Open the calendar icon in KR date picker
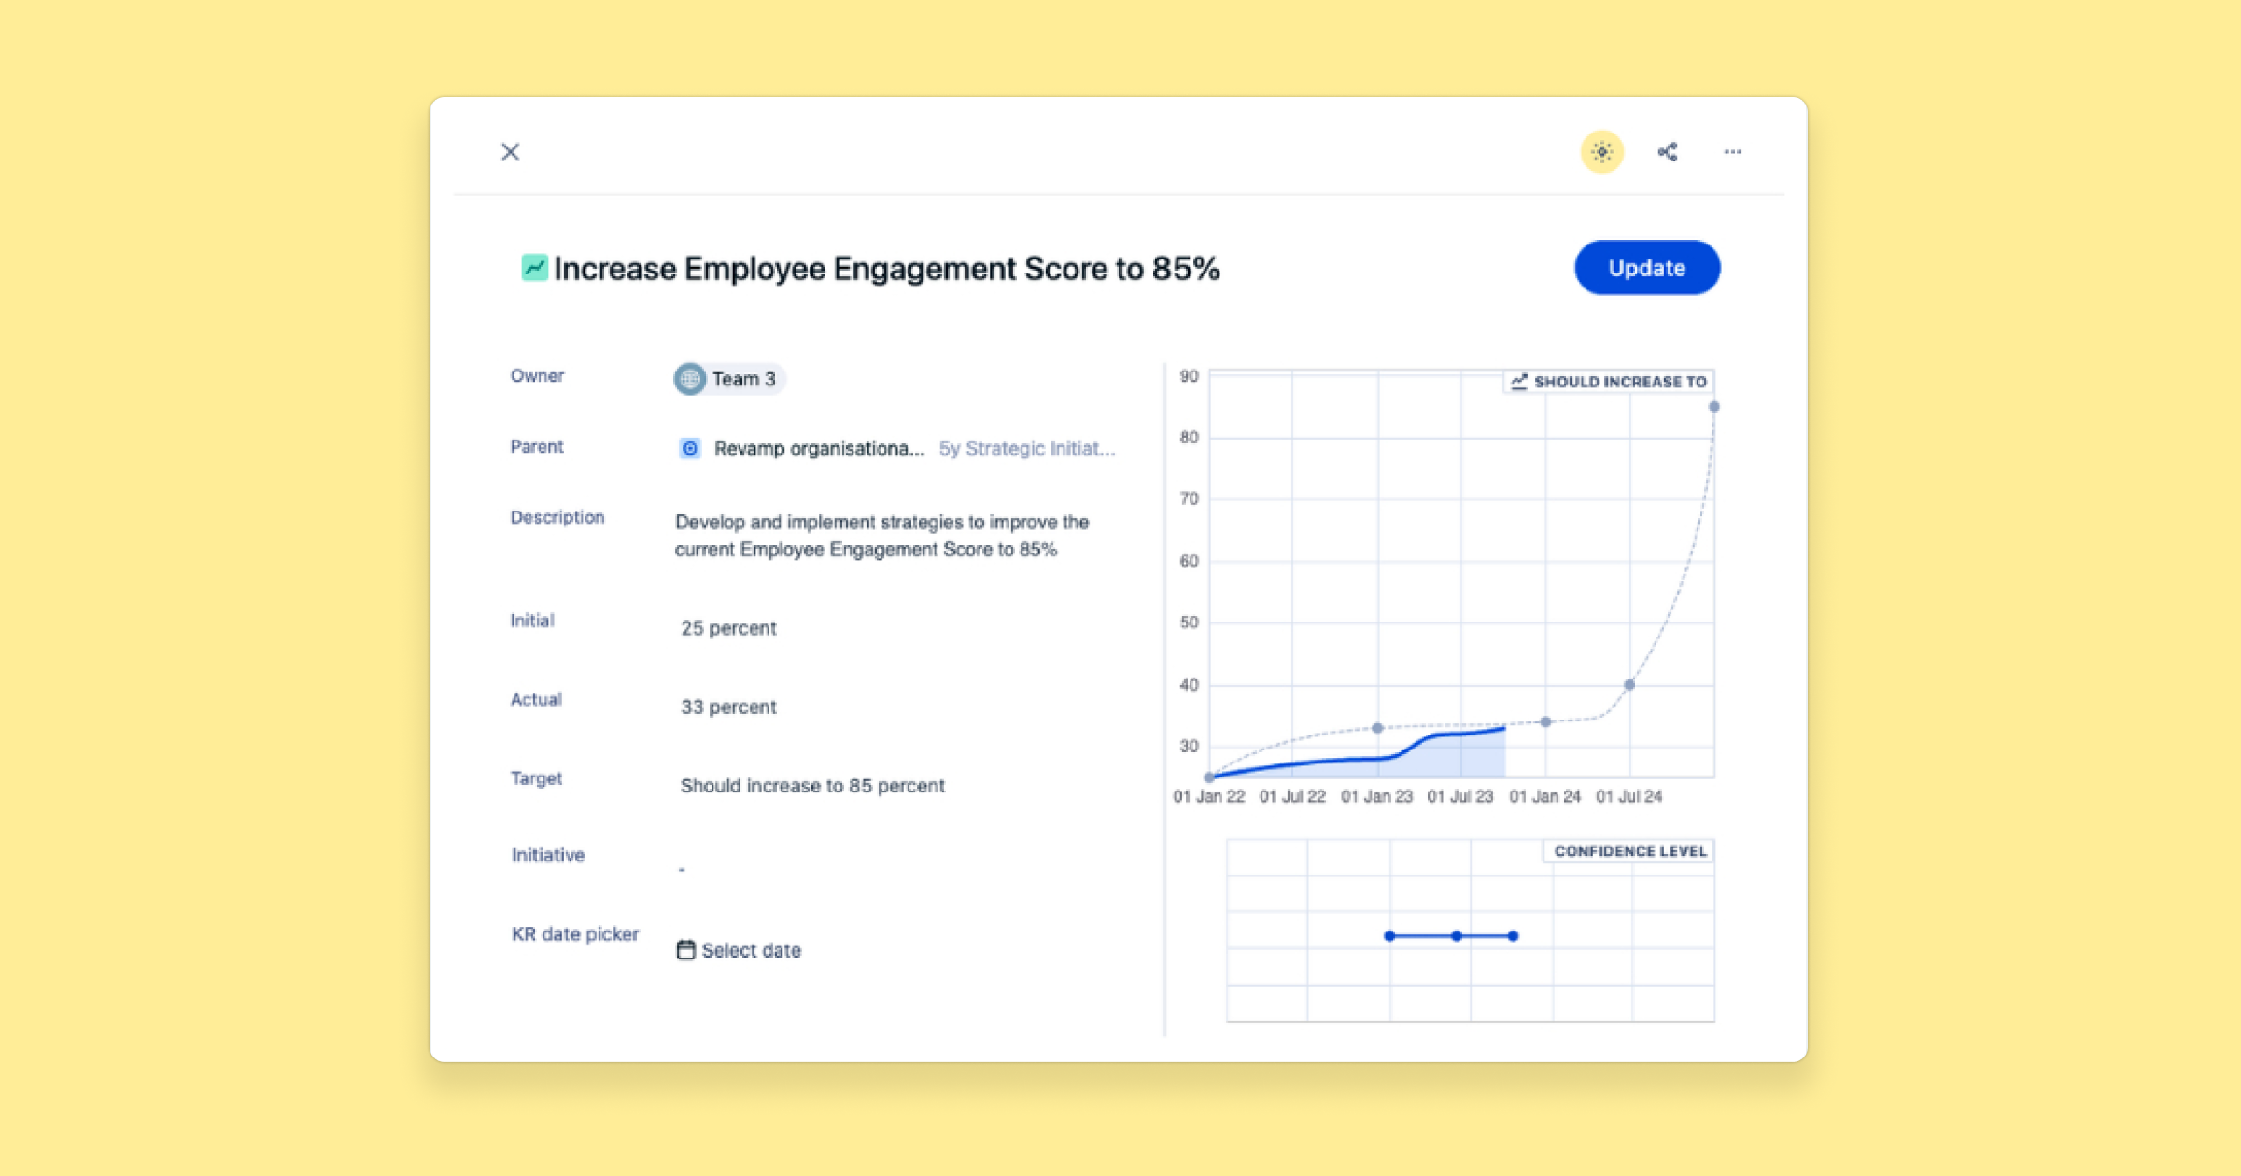The image size is (2241, 1176). click(x=685, y=949)
